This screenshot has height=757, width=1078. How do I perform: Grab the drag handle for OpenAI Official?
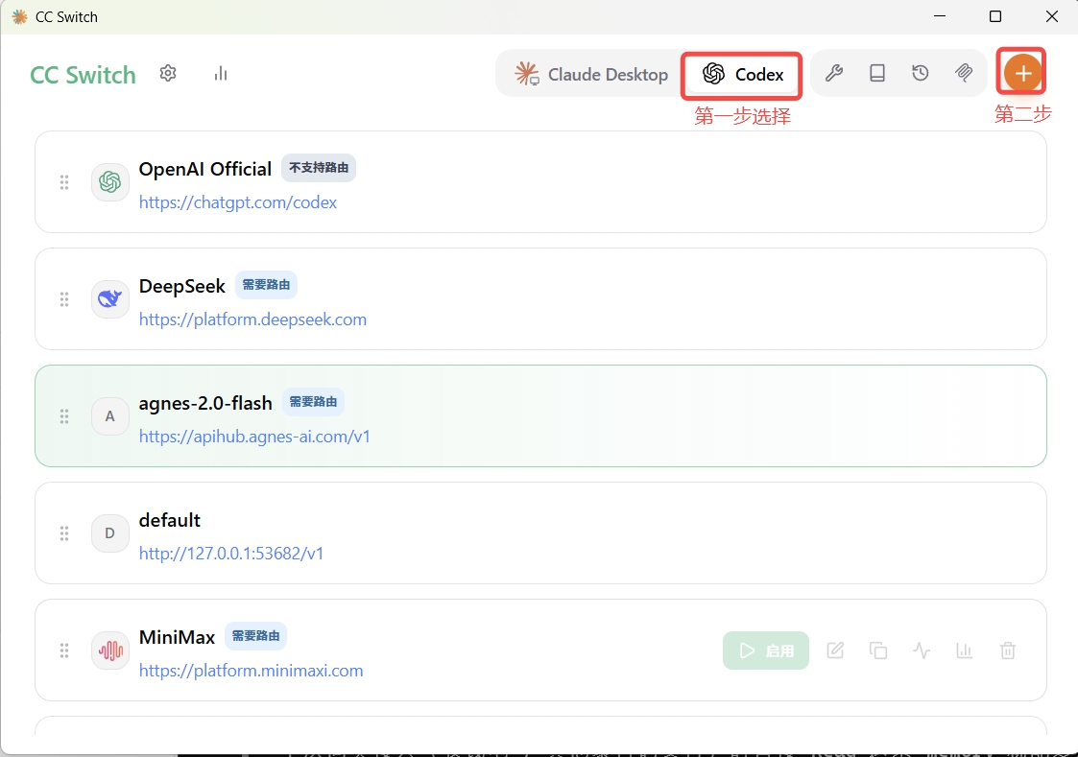tap(64, 182)
